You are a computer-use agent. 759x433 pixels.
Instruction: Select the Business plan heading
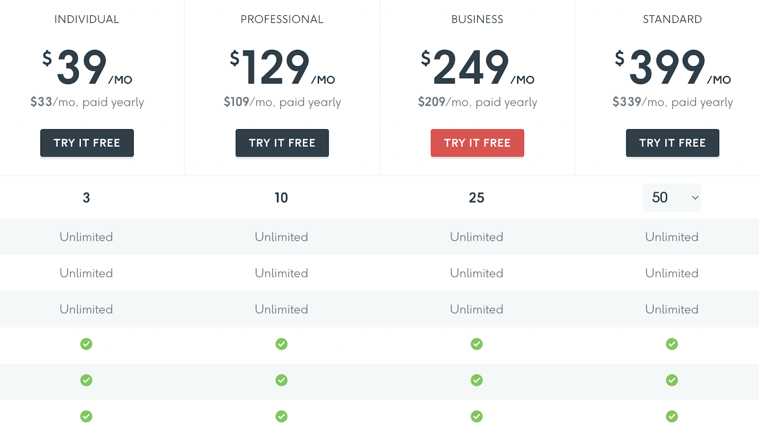pyautogui.click(x=477, y=19)
